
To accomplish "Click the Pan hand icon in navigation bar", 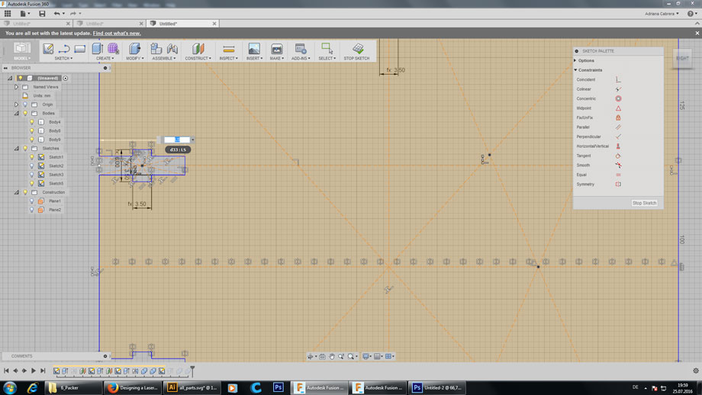I will tap(332, 357).
